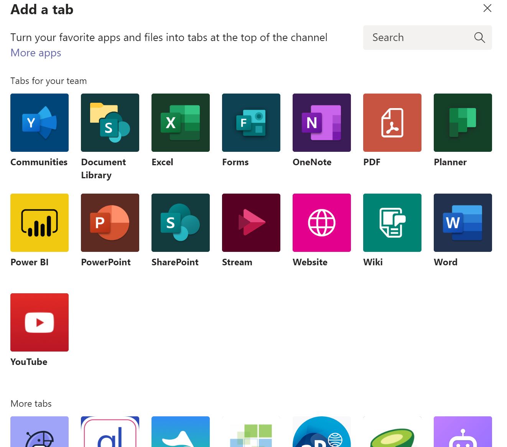The image size is (507, 447).
Task: Add a Power BI tab
Action: (40, 223)
